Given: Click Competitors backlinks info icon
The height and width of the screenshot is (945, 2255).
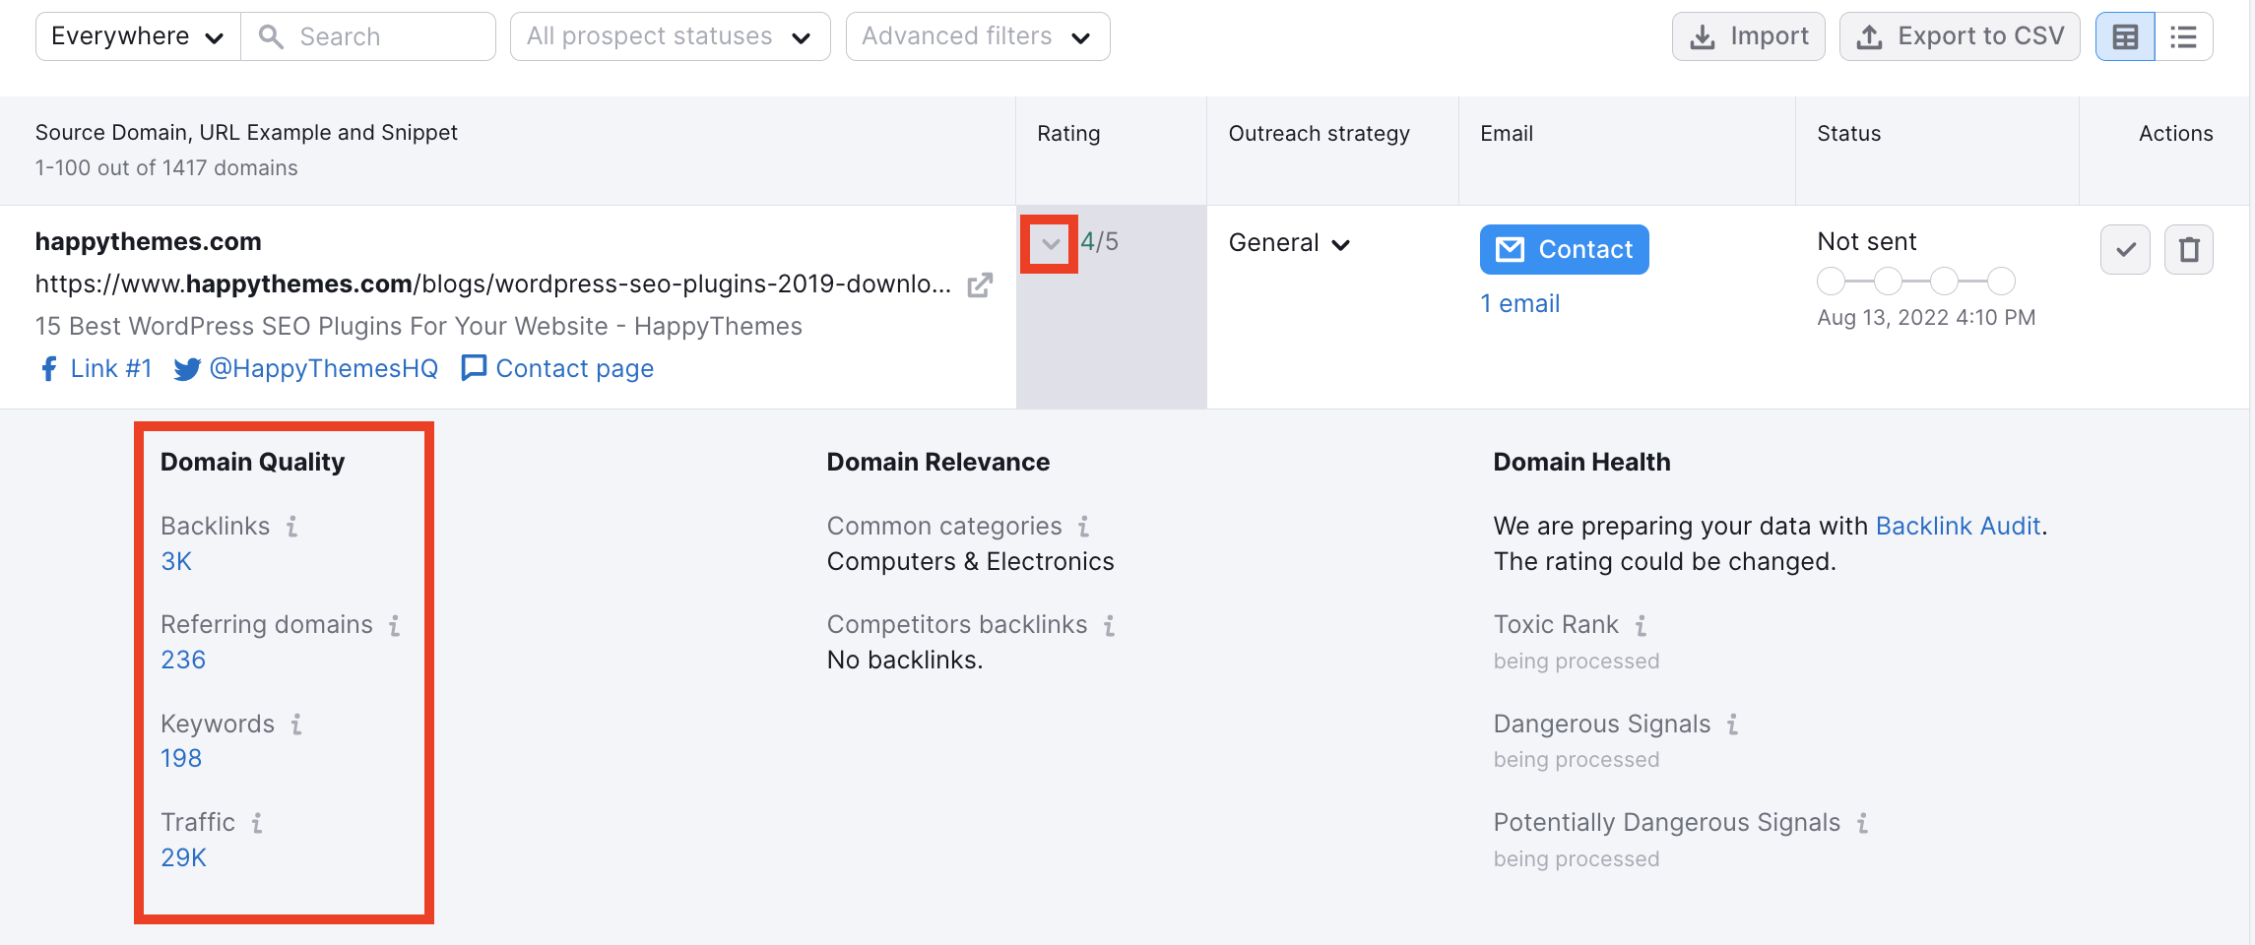Looking at the screenshot, I should tap(1110, 625).
